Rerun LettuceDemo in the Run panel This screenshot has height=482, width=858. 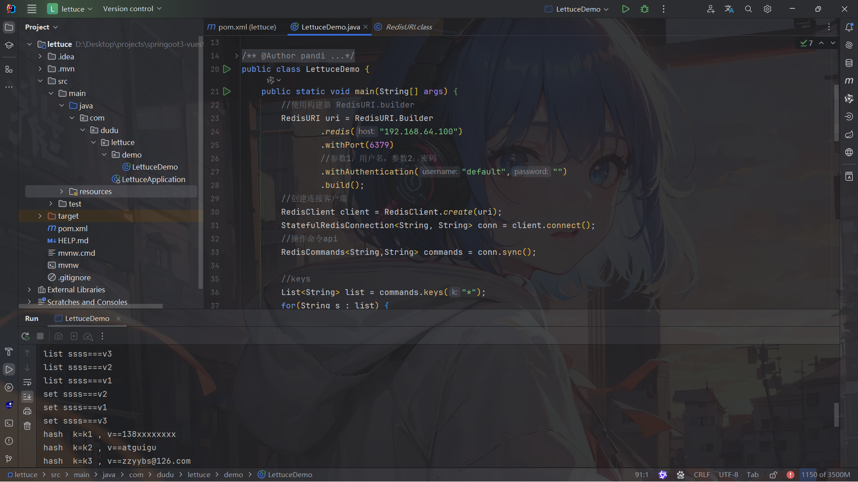[25, 336]
